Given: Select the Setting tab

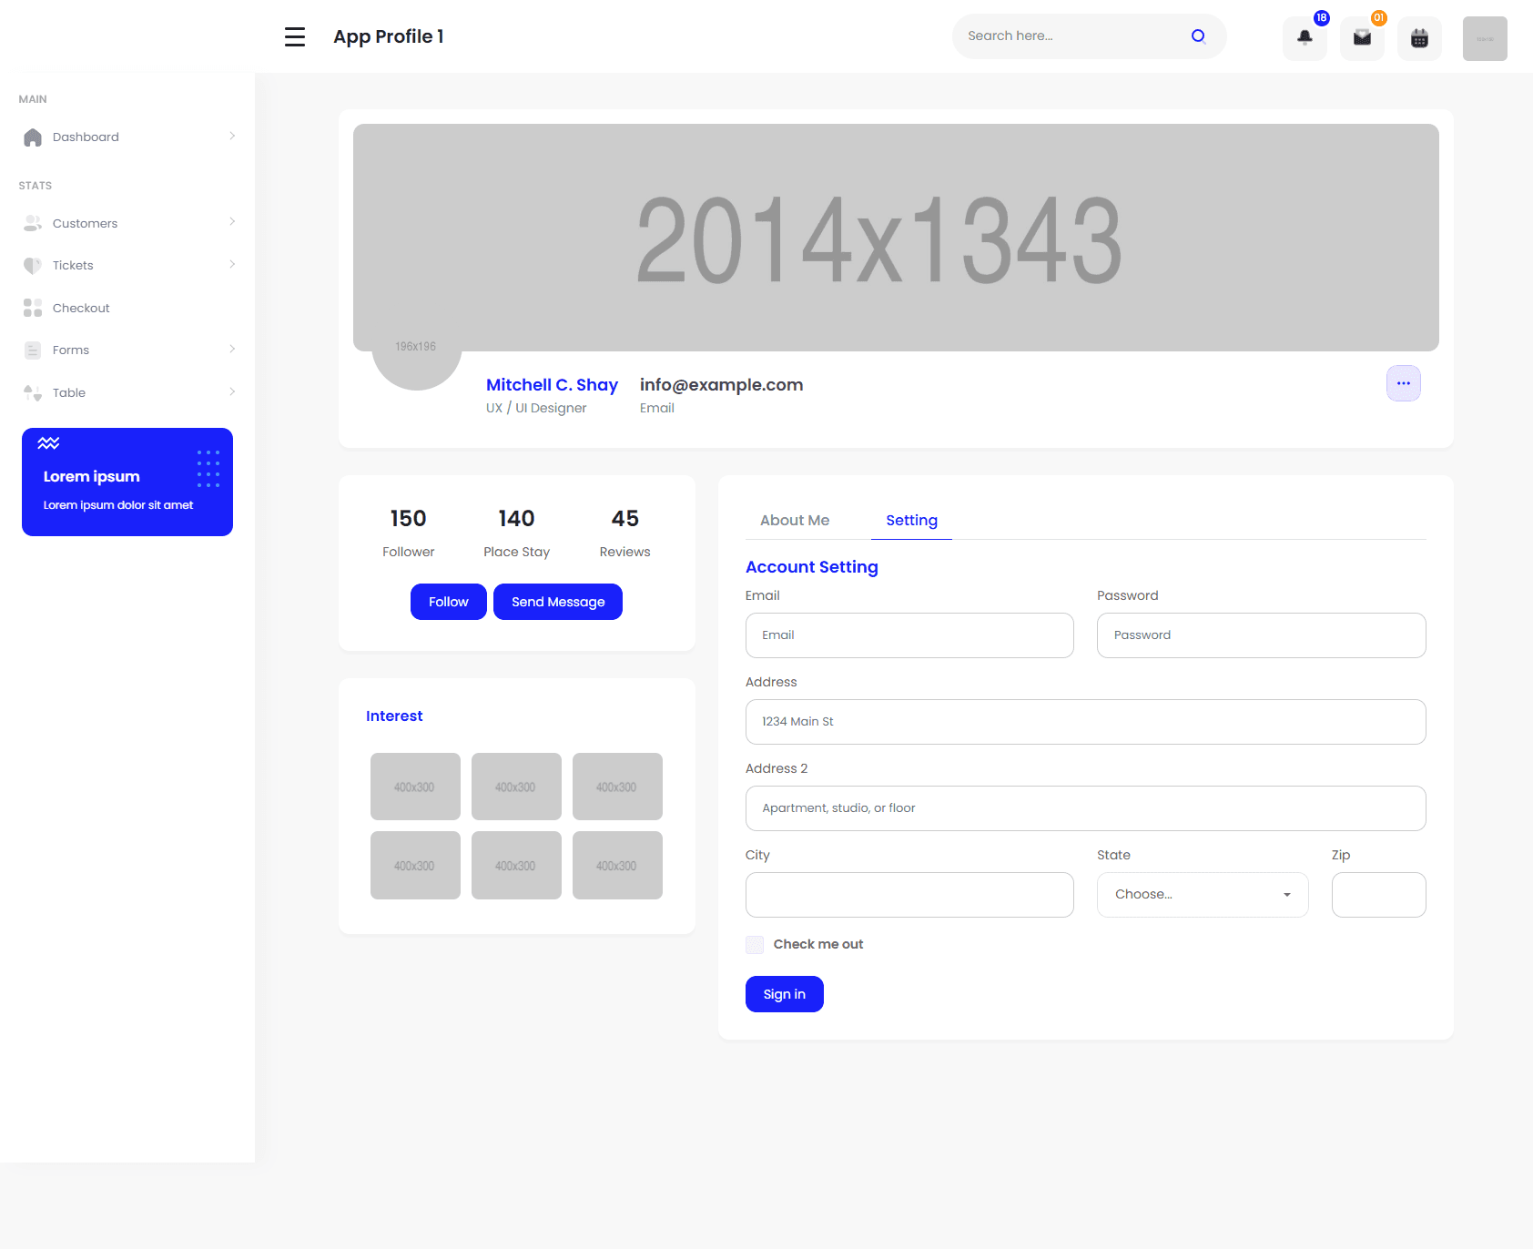Looking at the screenshot, I should (911, 520).
